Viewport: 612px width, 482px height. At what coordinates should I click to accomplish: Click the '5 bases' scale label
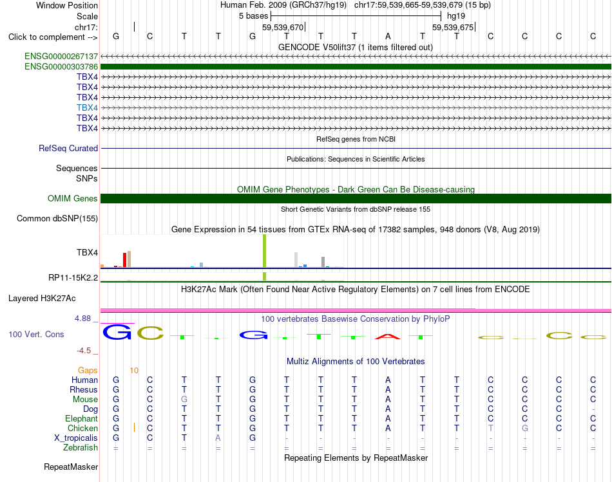point(254,16)
